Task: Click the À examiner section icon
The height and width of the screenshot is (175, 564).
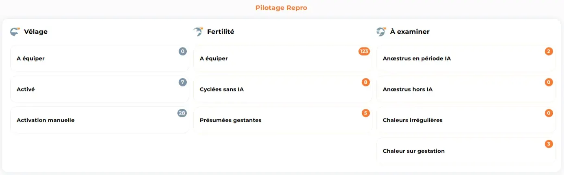Action: [x=381, y=31]
